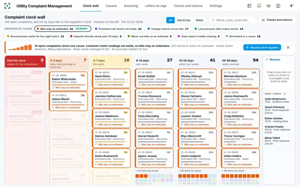Open the sparkle assistant icon
The image size is (300, 187).
(x=291, y=6)
